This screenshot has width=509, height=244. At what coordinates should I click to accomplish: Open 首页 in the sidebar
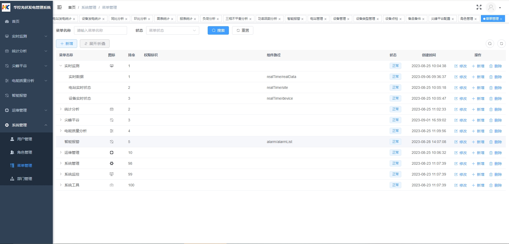26,21
